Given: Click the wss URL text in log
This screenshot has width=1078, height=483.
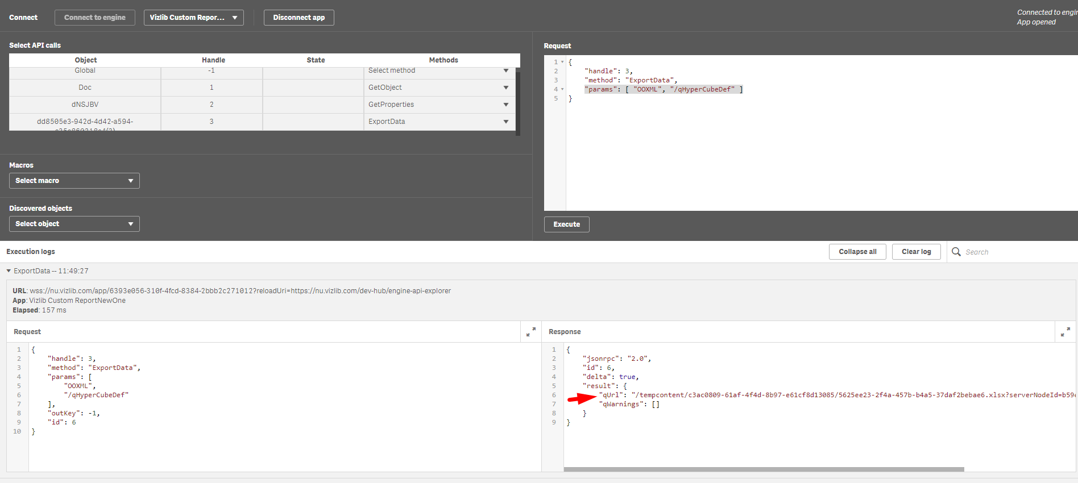Looking at the screenshot, I should click(x=241, y=291).
